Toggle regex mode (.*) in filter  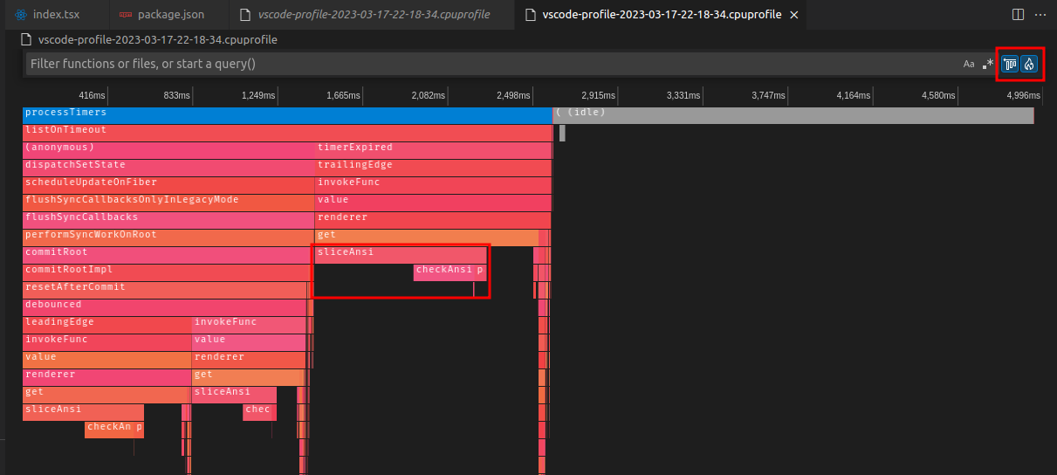pos(988,64)
